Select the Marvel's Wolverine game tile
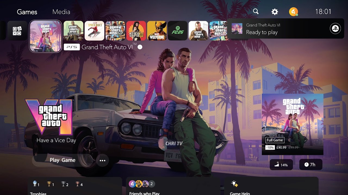The height and width of the screenshot is (195, 348). (x=157, y=31)
